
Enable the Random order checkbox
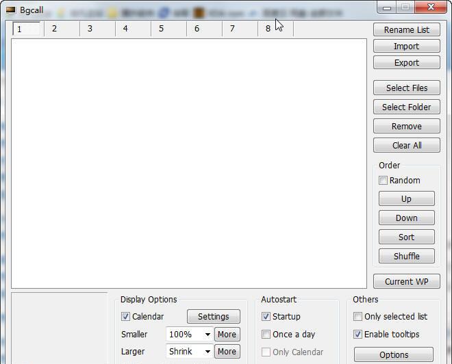(x=384, y=181)
